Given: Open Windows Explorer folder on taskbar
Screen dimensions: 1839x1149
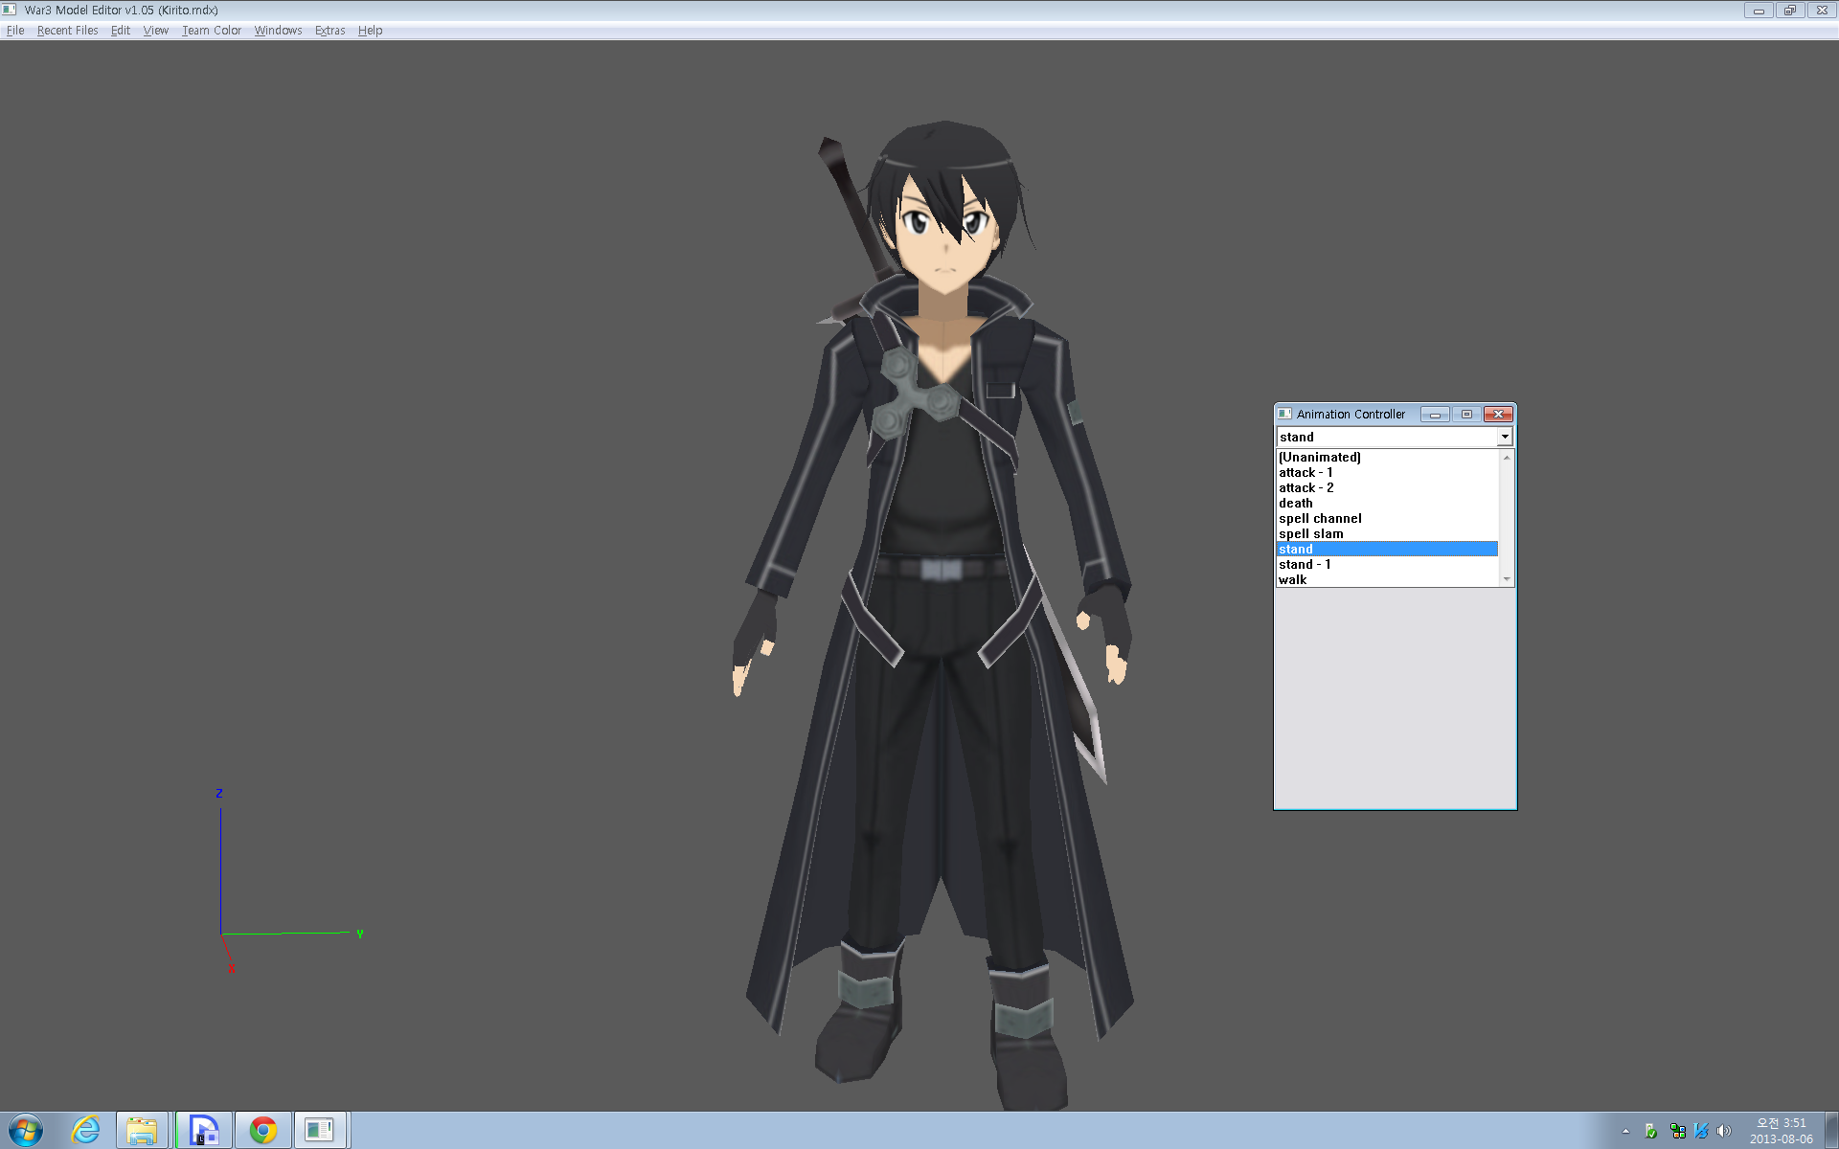Looking at the screenshot, I should (142, 1131).
